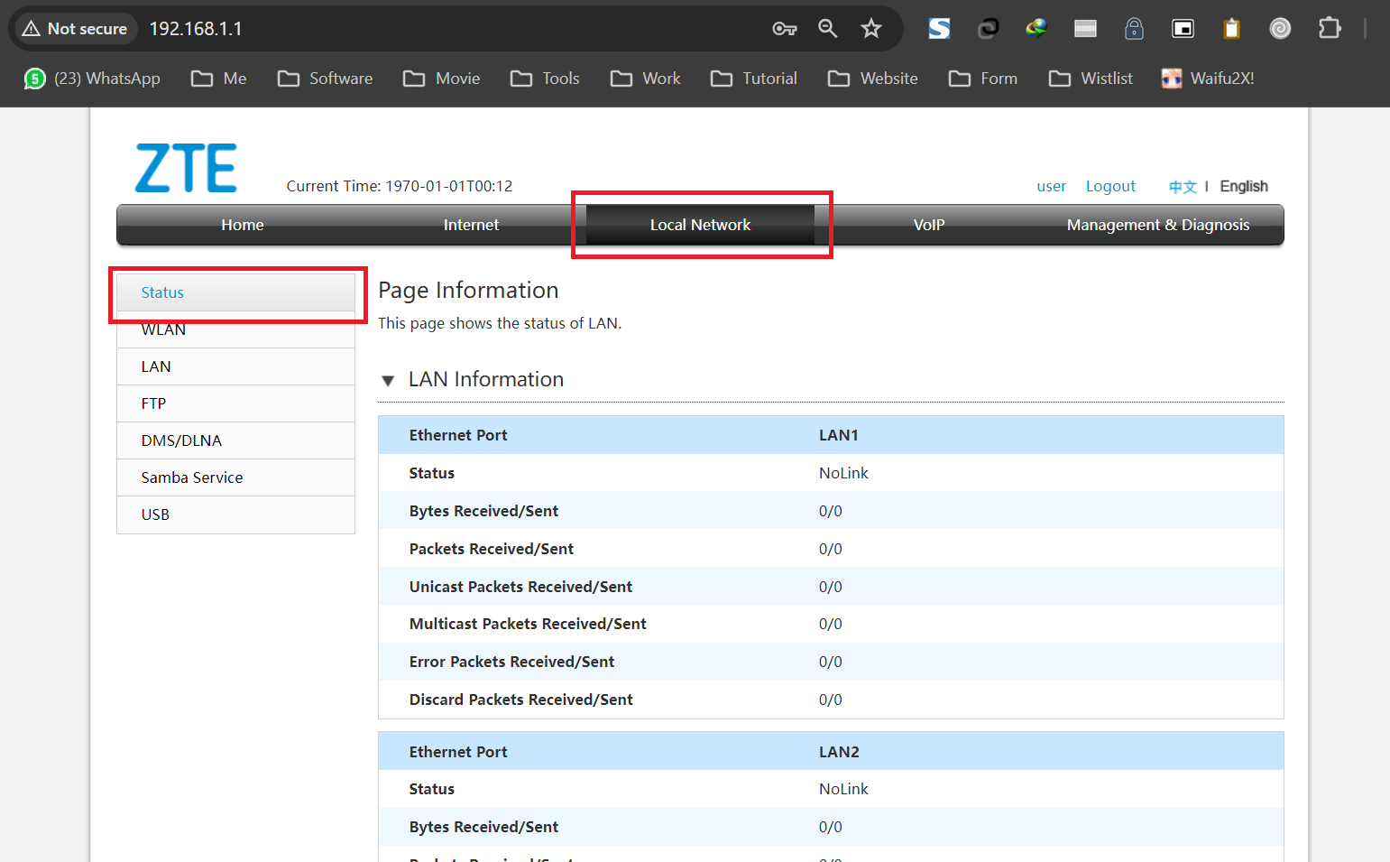Click Multicast Packets Received/Sent label
Image resolution: width=1390 pixels, height=862 pixels.
coord(528,624)
